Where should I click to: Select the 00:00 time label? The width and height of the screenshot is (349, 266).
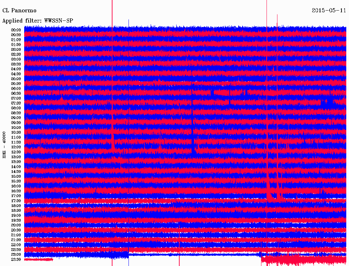click(x=16, y=30)
